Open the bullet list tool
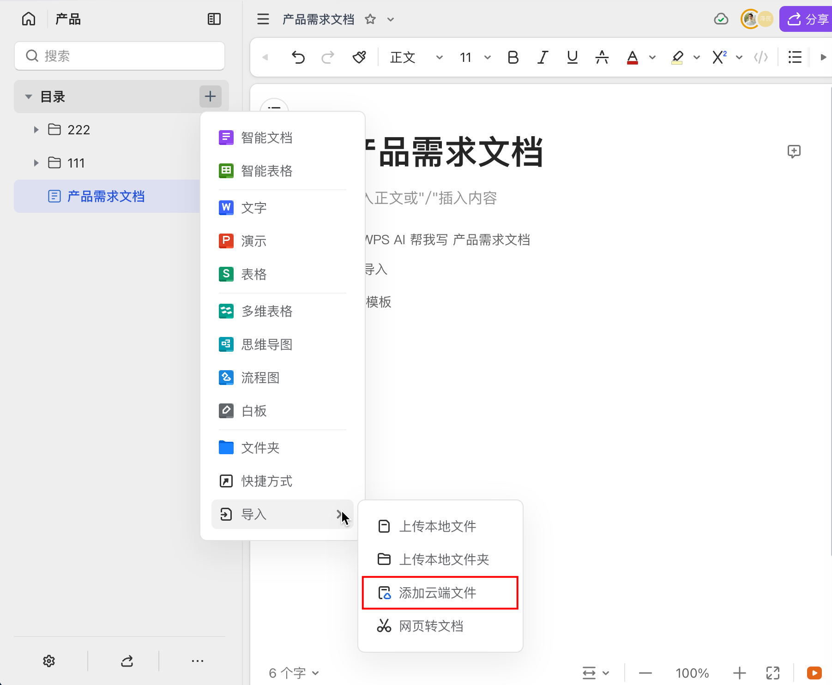Screen dimensions: 832x685 point(795,57)
